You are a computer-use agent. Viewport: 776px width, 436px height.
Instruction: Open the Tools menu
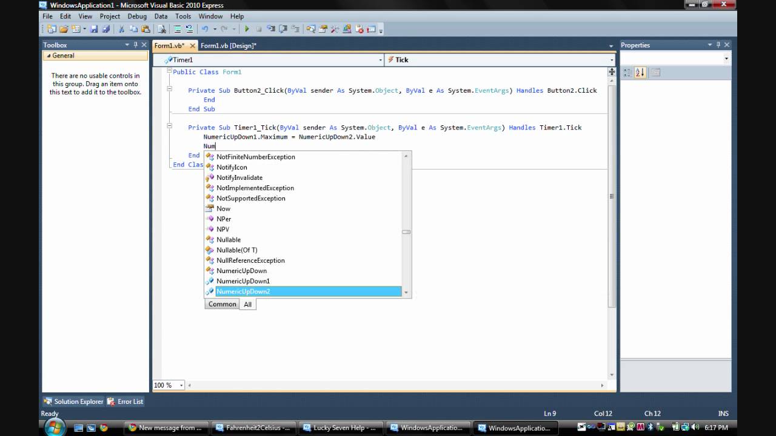pyautogui.click(x=183, y=16)
